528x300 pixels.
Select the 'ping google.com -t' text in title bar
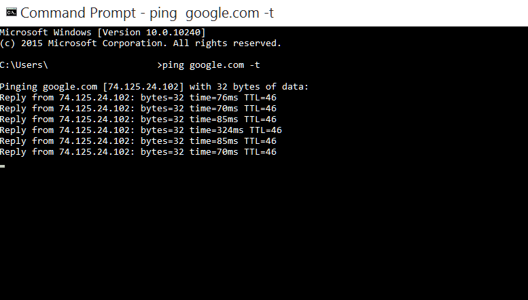(x=211, y=14)
